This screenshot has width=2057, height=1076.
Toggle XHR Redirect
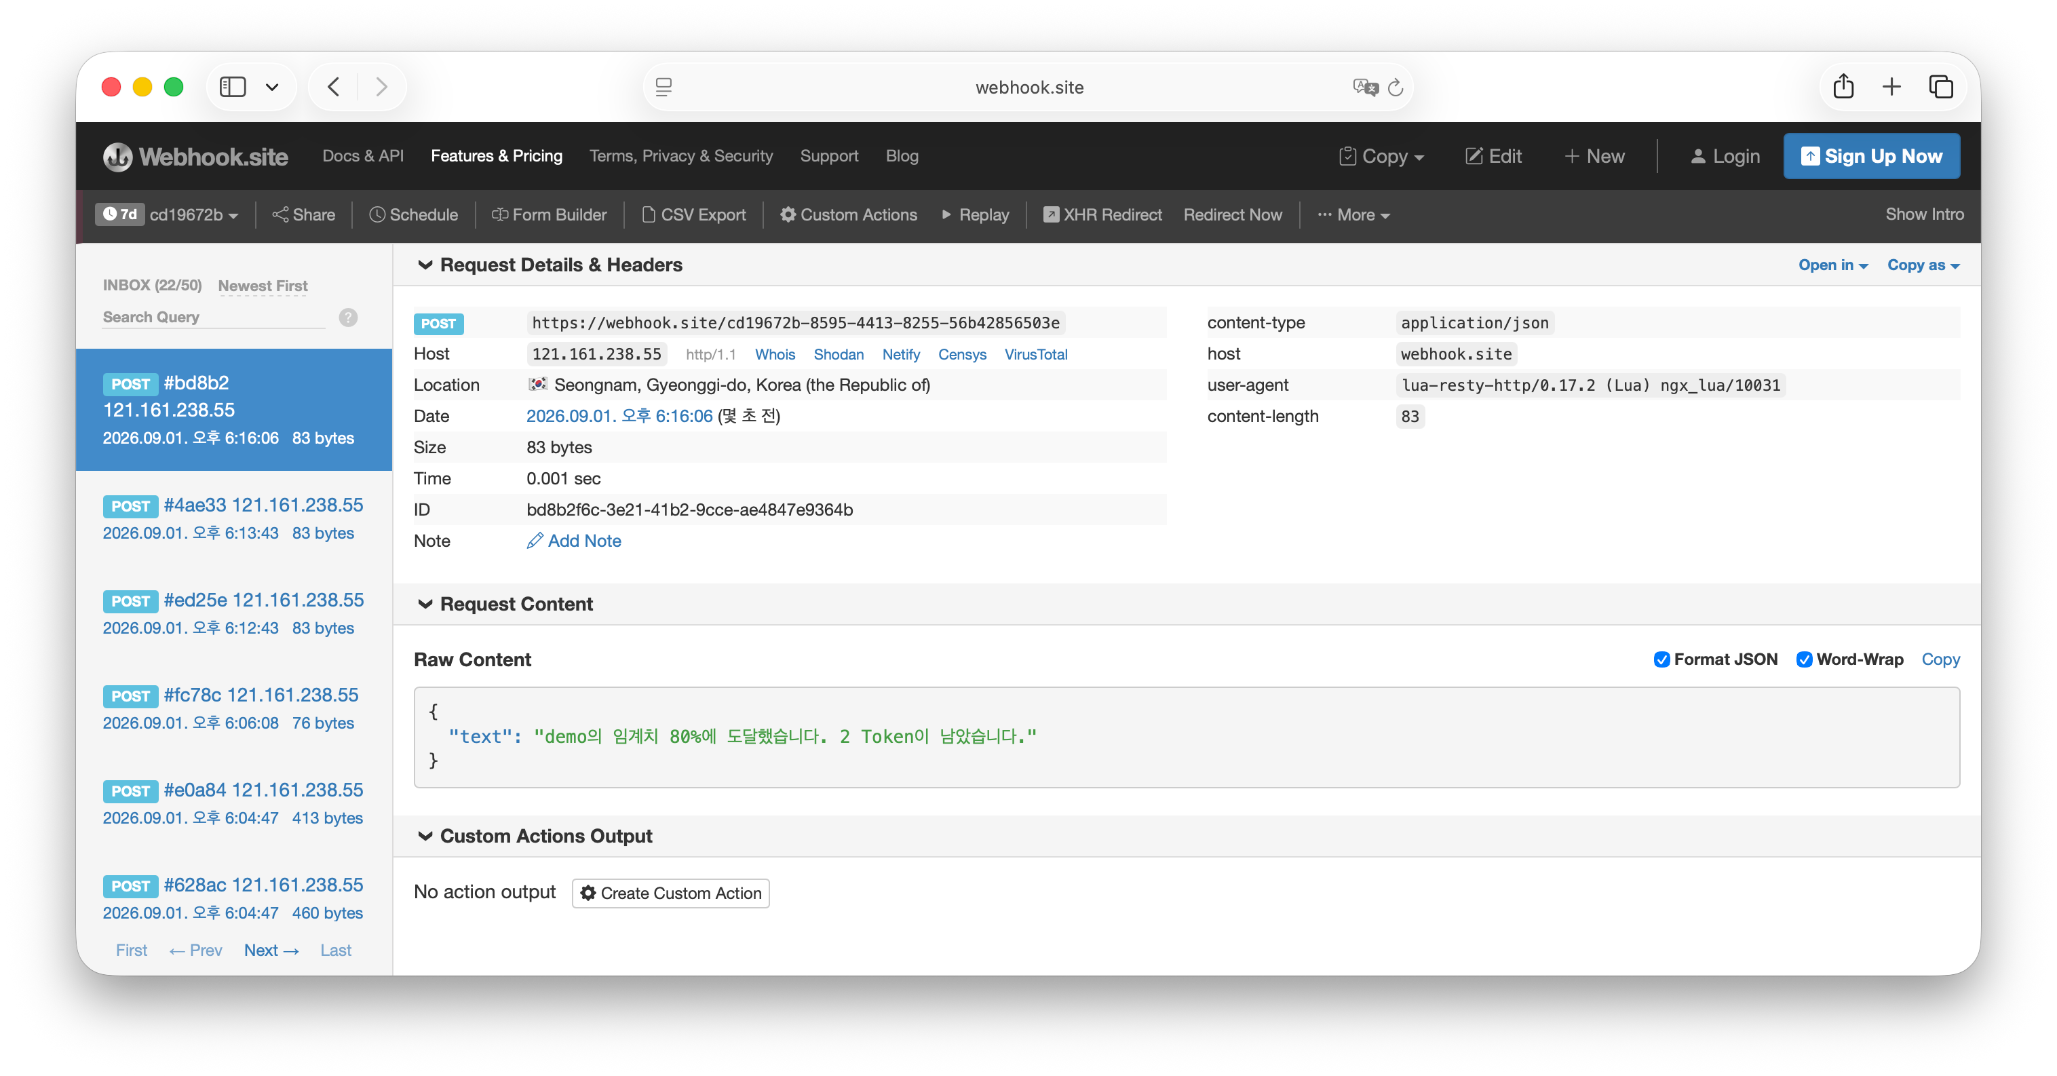click(1102, 215)
